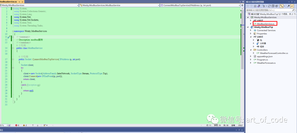Close the ModbusService.cs tab
The width and height of the screenshot is (297, 133).
[x=22, y=2]
